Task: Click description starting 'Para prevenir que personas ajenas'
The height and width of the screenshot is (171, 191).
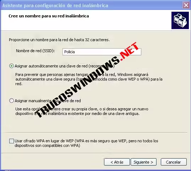Action: pyautogui.click(x=89, y=79)
